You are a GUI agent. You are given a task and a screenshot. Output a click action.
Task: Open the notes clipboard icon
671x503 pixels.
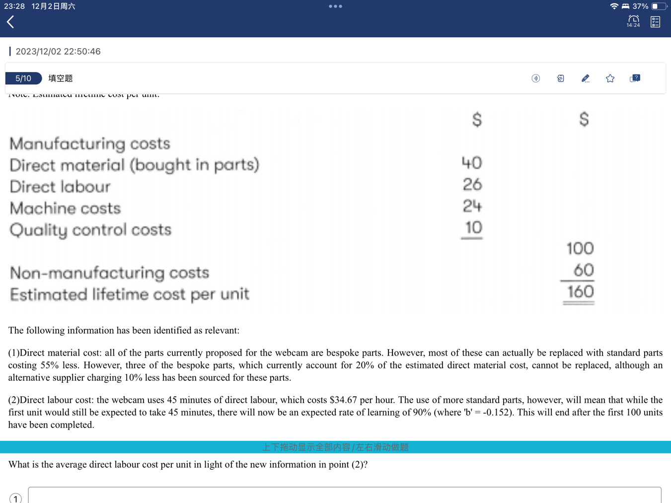[560, 78]
